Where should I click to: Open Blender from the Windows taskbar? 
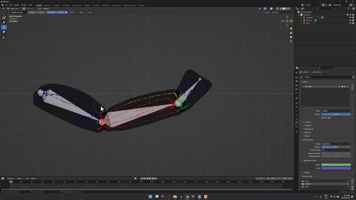(x=187, y=197)
